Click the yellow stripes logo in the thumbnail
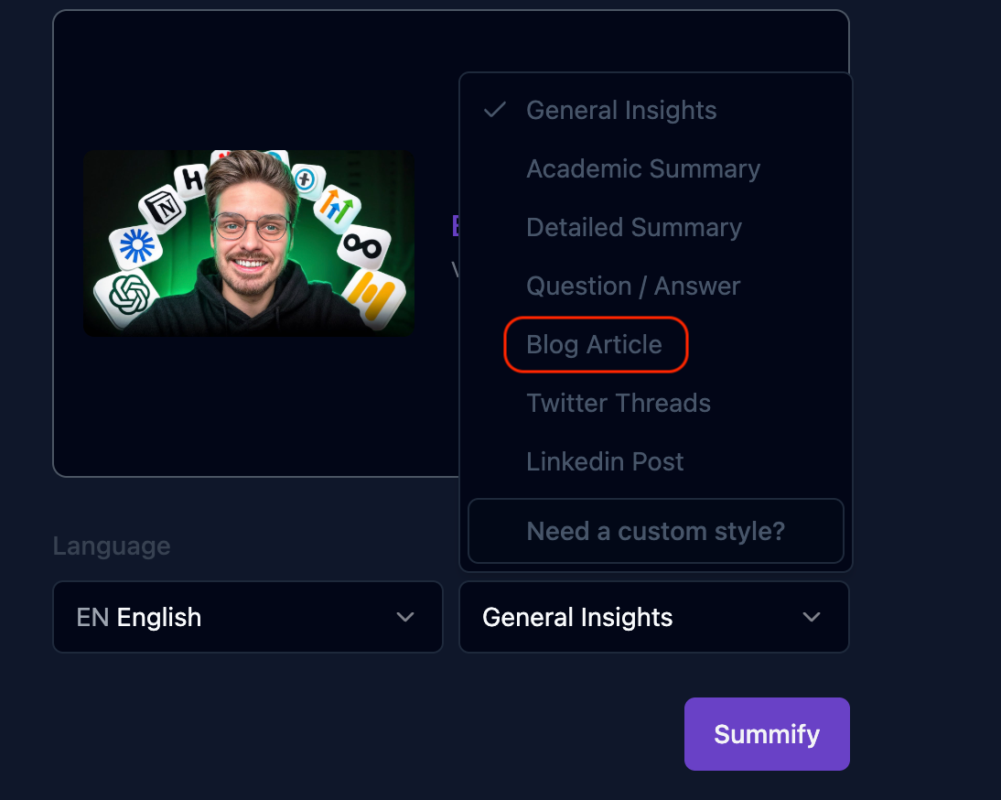Image resolution: width=1001 pixels, height=800 pixels. 374,297
